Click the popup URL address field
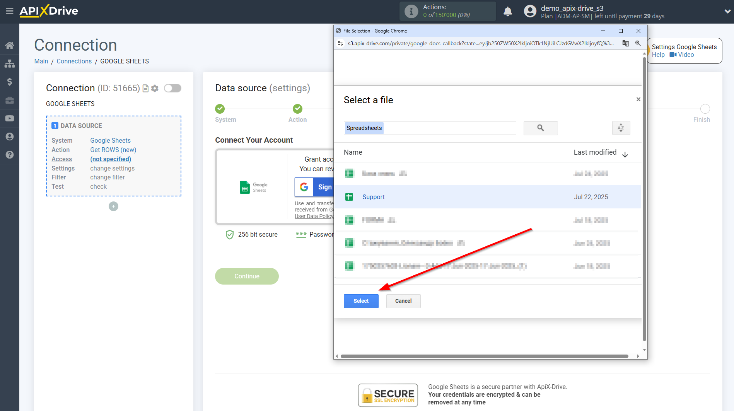 tap(481, 43)
